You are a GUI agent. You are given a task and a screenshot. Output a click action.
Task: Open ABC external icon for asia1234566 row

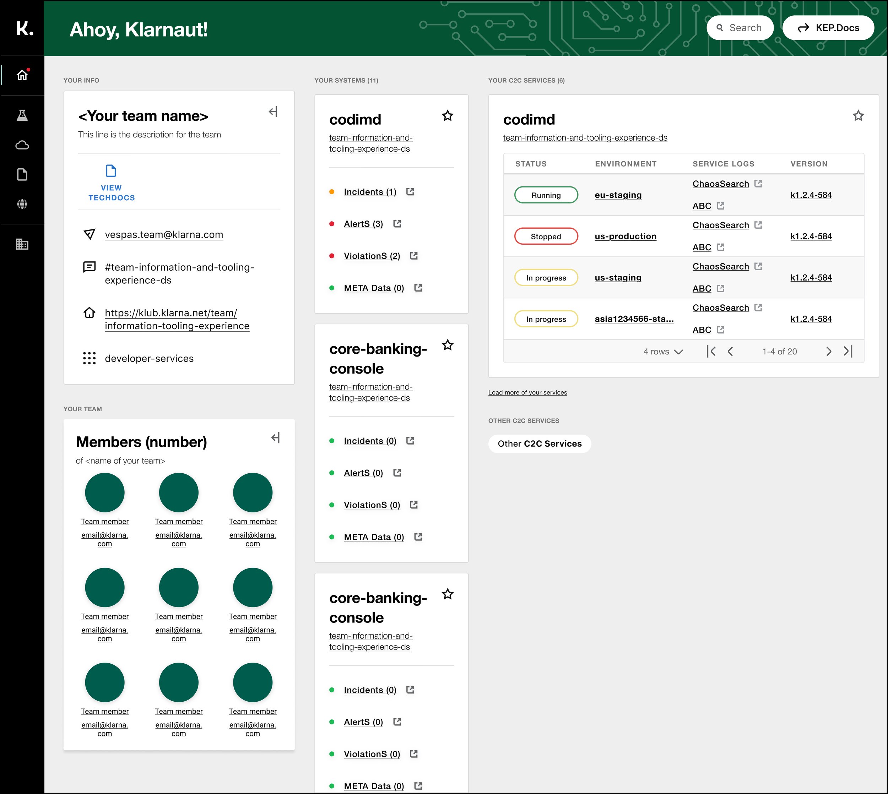[x=720, y=330]
